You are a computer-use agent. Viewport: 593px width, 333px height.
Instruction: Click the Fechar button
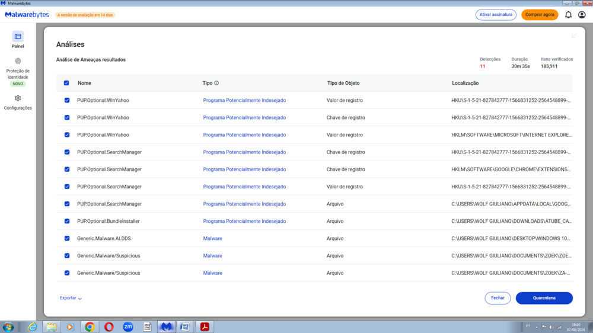[498, 298]
